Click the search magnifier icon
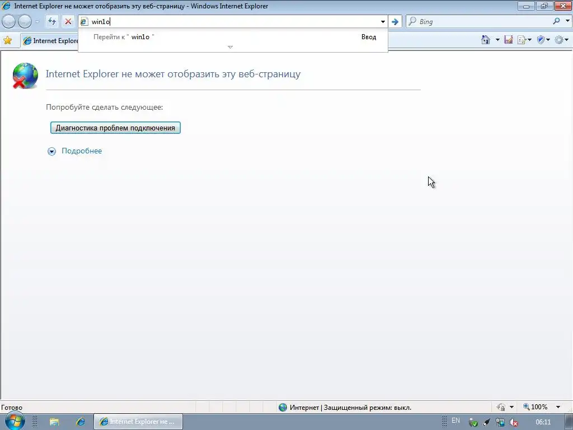Image resolution: width=573 pixels, height=430 pixels. pyautogui.click(x=556, y=21)
